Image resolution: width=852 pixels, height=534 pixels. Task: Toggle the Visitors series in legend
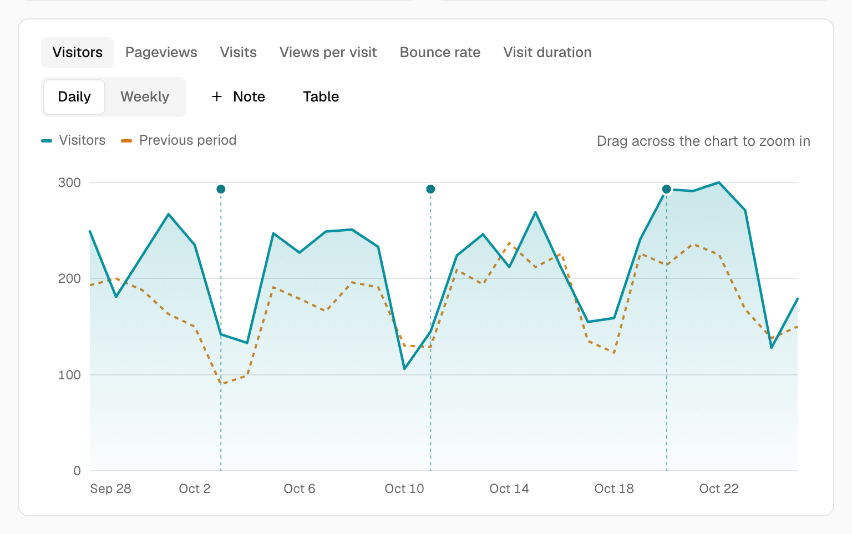tap(73, 140)
